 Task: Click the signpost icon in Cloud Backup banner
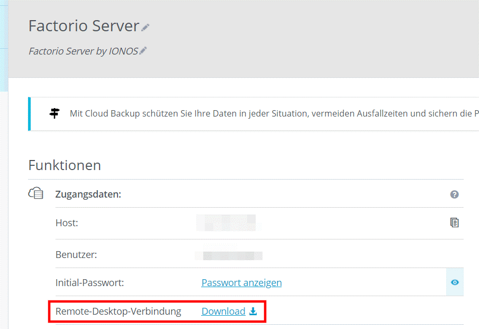55,113
